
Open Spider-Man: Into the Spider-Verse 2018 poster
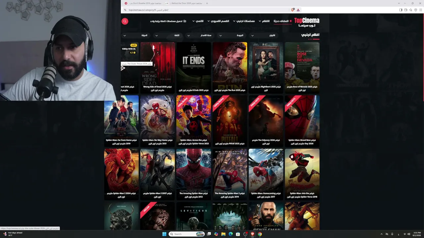[302, 174]
